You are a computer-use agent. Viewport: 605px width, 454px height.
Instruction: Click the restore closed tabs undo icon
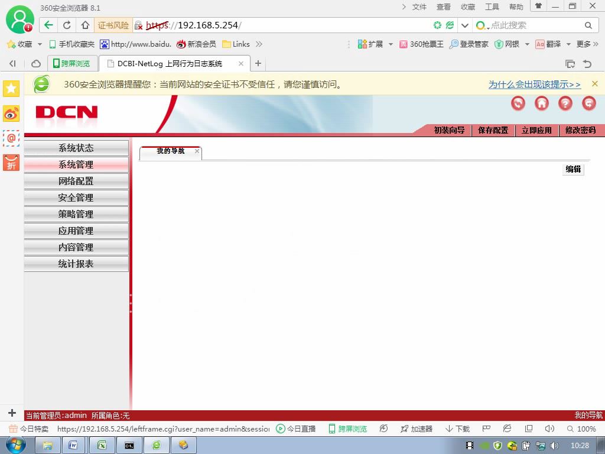click(x=587, y=64)
